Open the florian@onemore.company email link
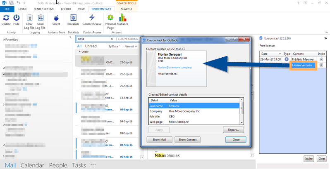Viewport: 330px width, 169px height. [175, 67]
